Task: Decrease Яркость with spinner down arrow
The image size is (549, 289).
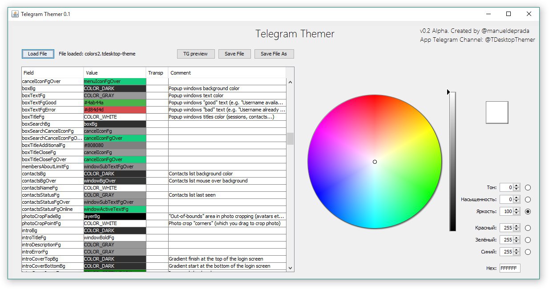Action: (x=517, y=214)
